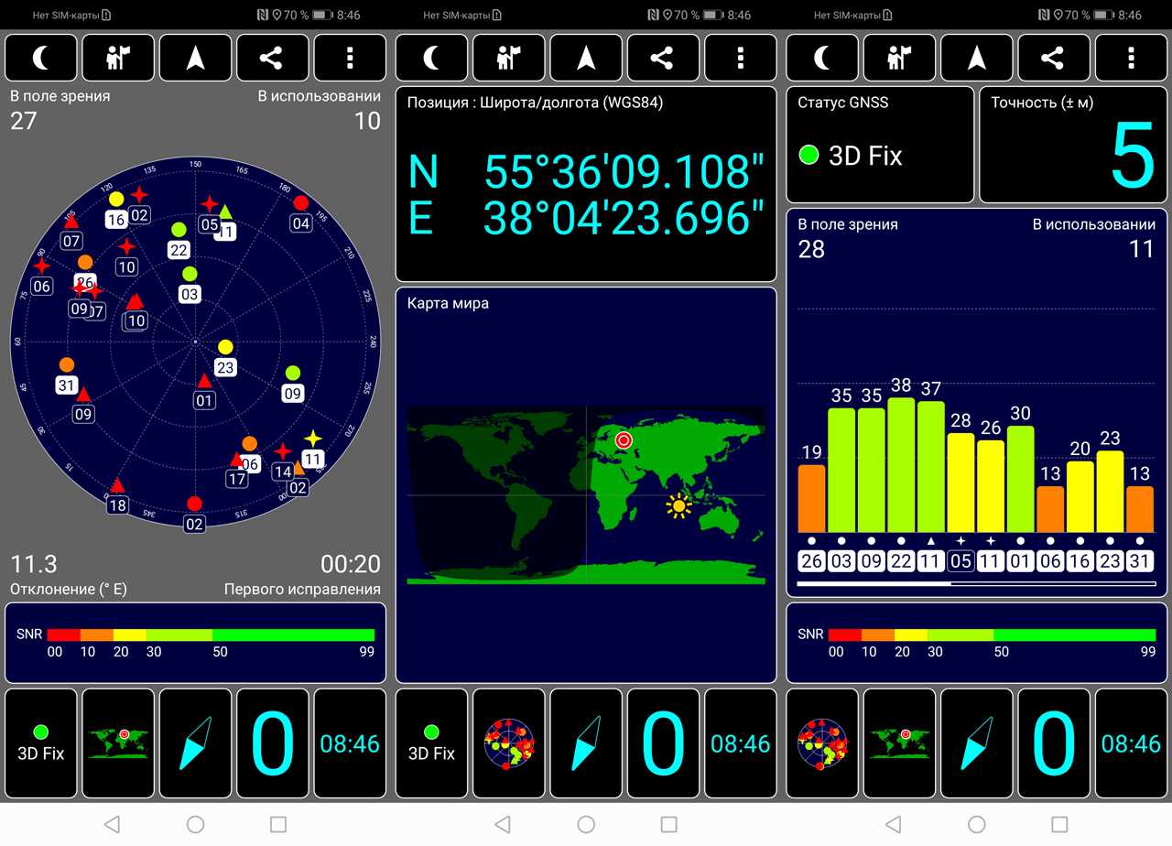Toggle night mode moon on sky view screen
The image size is (1172, 846).
coord(41,58)
